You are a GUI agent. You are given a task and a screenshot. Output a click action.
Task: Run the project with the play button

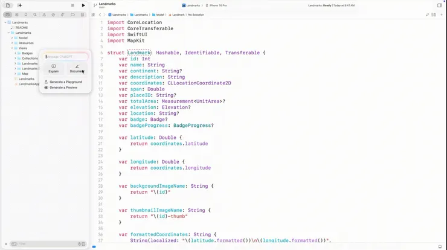[x=83, y=5]
